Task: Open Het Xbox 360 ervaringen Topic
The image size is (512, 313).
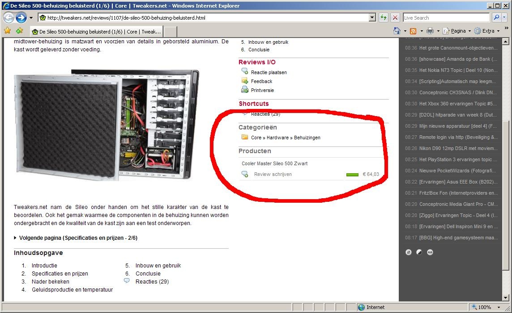Action: tap(458, 104)
